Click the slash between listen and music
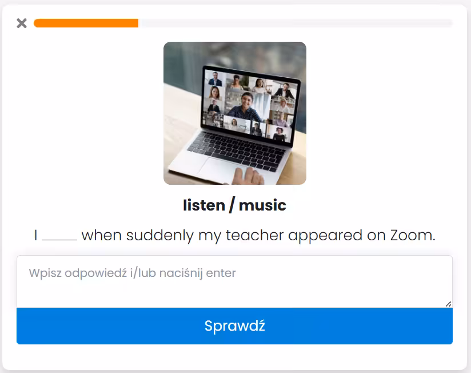Image resolution: width=471 pixels, height=373 pixels. click(231, 205)
